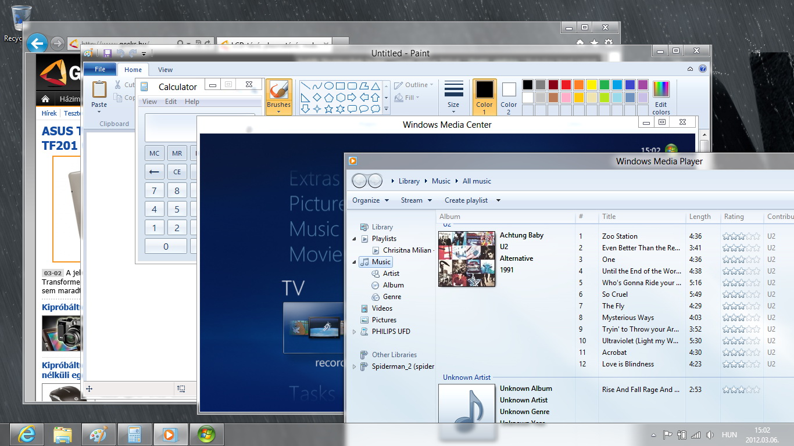
Task: Expand the PHILIPS UFD tree node
Action: click(x=355, y=332)
